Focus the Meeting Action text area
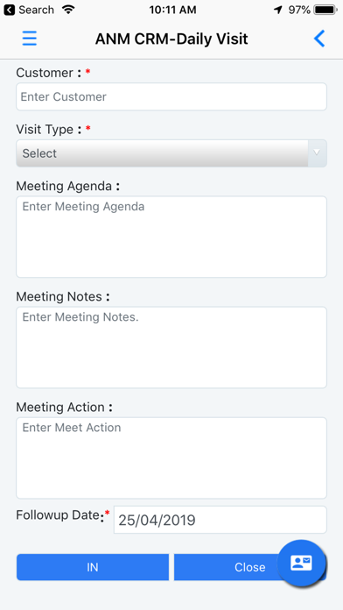Viewport: 343px width, 610px height. coord(171,457)
